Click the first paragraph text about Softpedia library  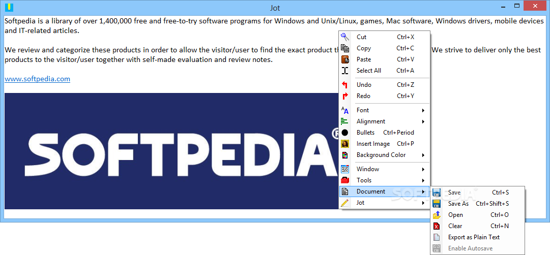click(274, 25)
